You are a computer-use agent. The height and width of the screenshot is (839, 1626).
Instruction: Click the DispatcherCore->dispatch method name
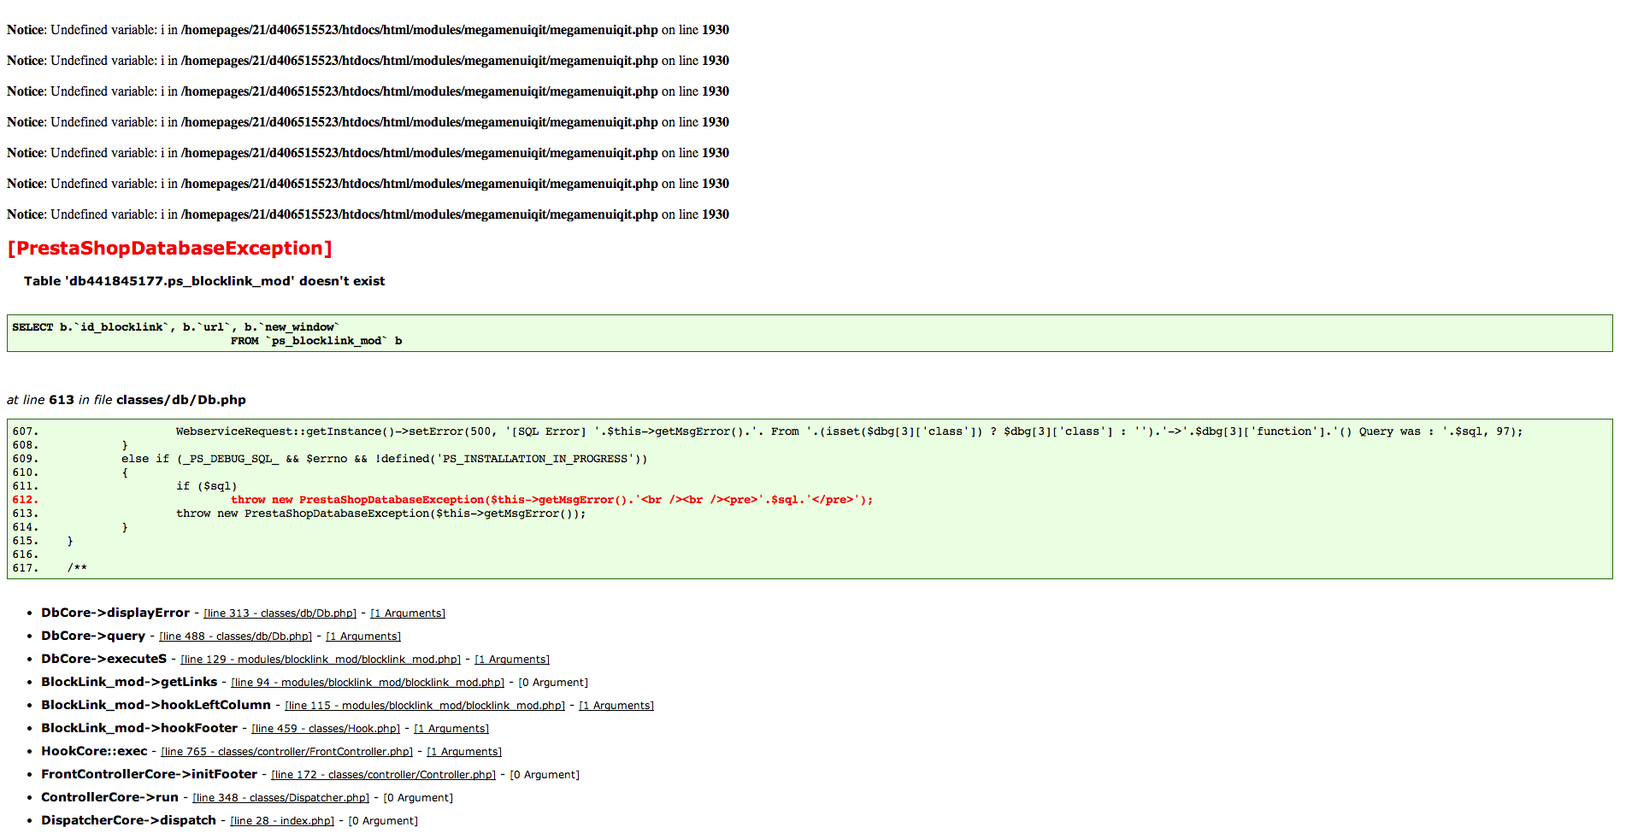point(129,820)
